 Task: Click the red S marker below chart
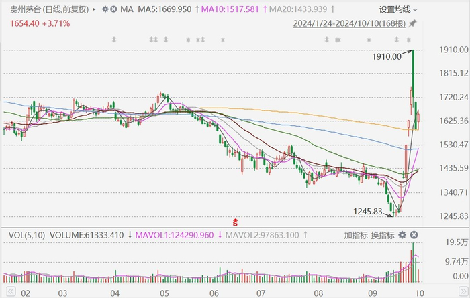coord(235,222)
